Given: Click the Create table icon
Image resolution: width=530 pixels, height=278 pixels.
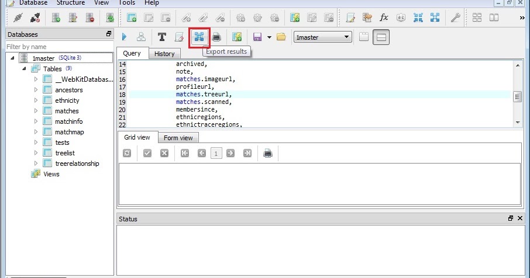Looking at the screenshot, I should [x=132, y=18].
